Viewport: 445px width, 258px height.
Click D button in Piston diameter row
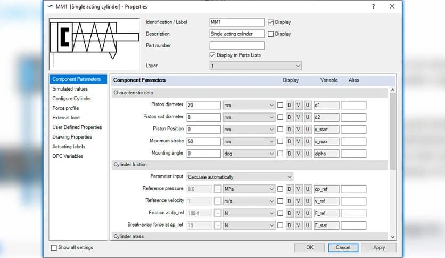pyautogui.click(x=289, y=105)
